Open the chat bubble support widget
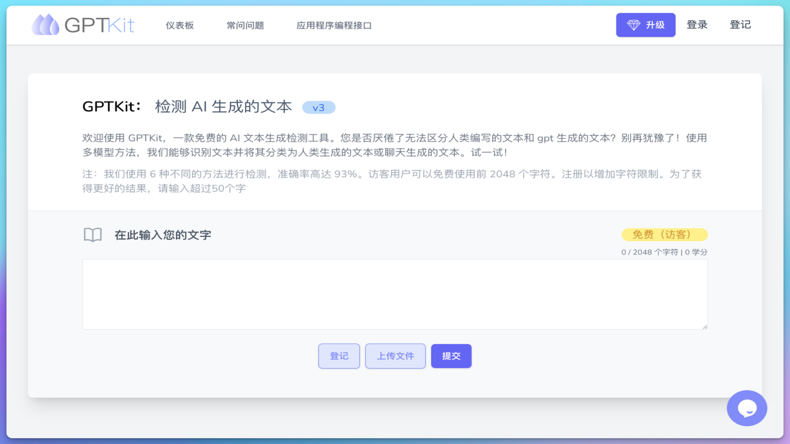790x444 pixels. click(x=747, y=408)
